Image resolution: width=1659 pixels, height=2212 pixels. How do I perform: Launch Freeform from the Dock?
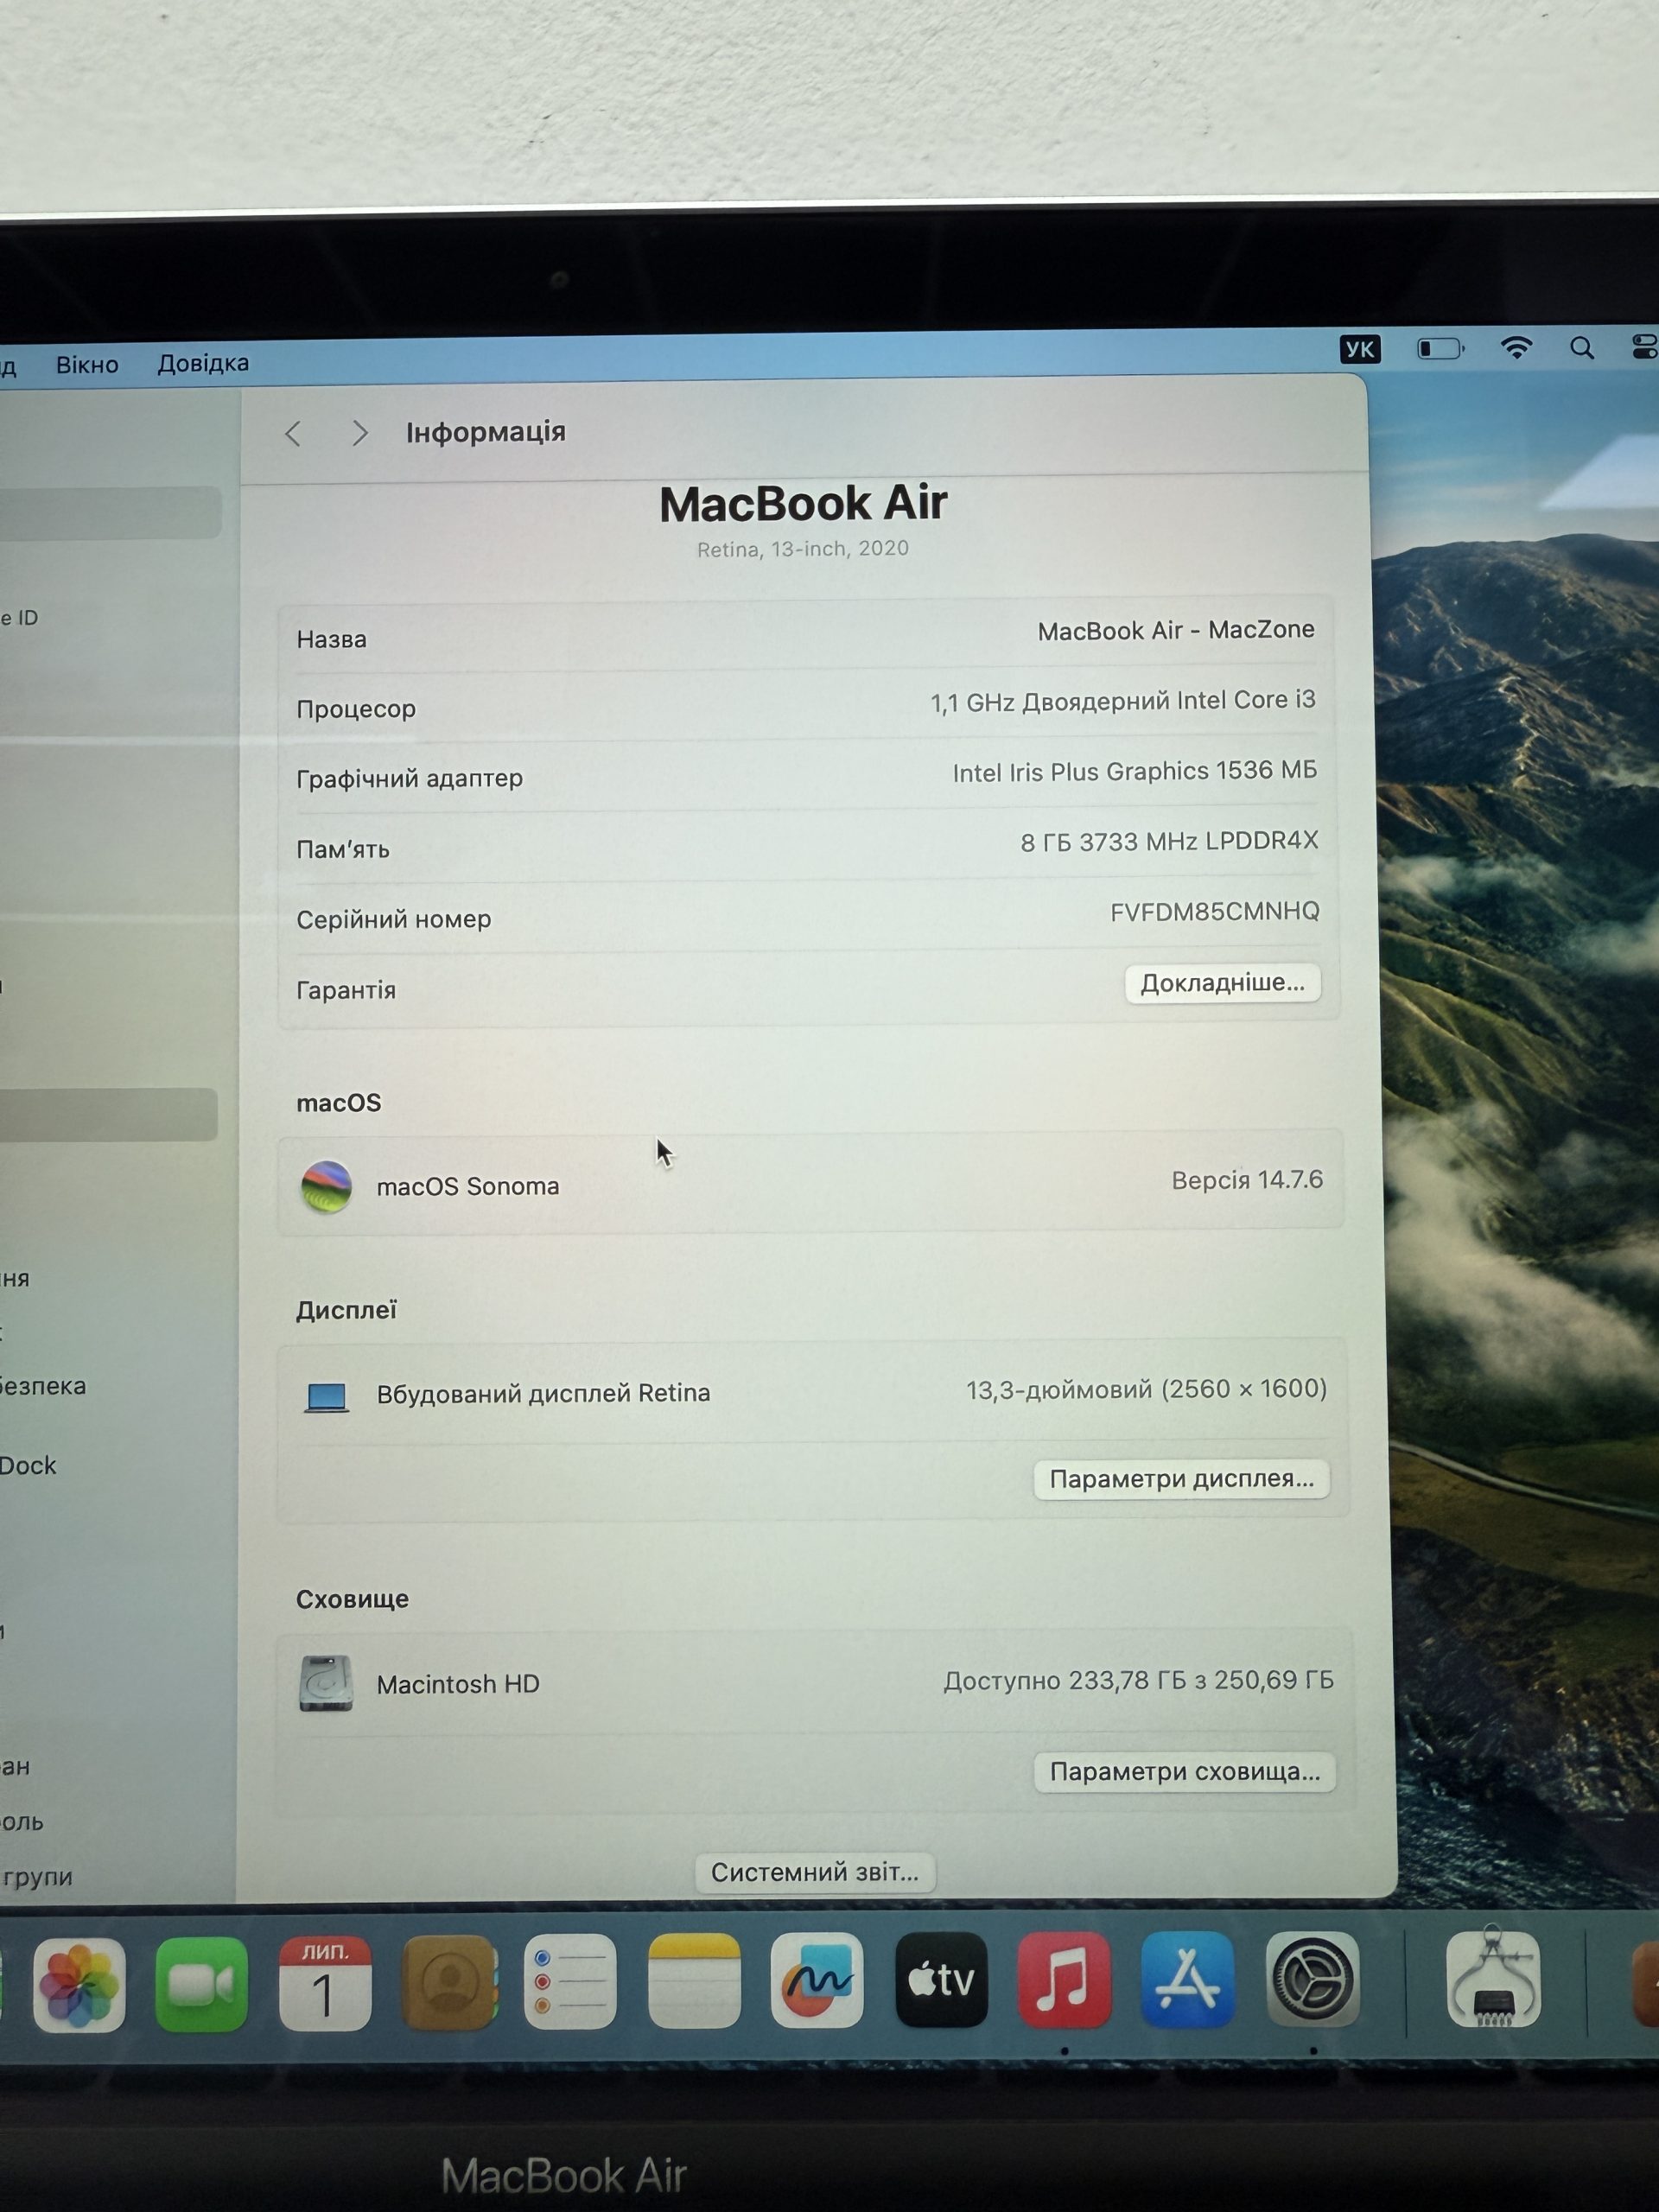tap(817, 1980)
